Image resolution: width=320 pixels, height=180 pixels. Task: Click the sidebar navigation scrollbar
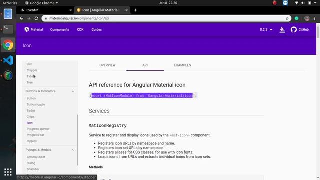pyautogui.click(x=78, y=140)
